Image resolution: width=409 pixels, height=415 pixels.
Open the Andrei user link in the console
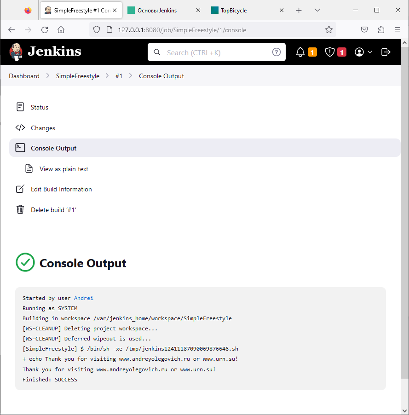coord(84,298)
